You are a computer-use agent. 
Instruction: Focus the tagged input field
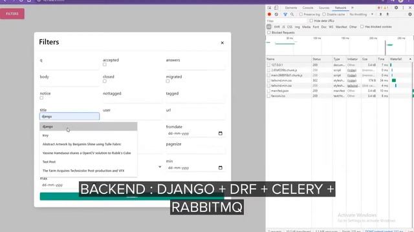195,99
